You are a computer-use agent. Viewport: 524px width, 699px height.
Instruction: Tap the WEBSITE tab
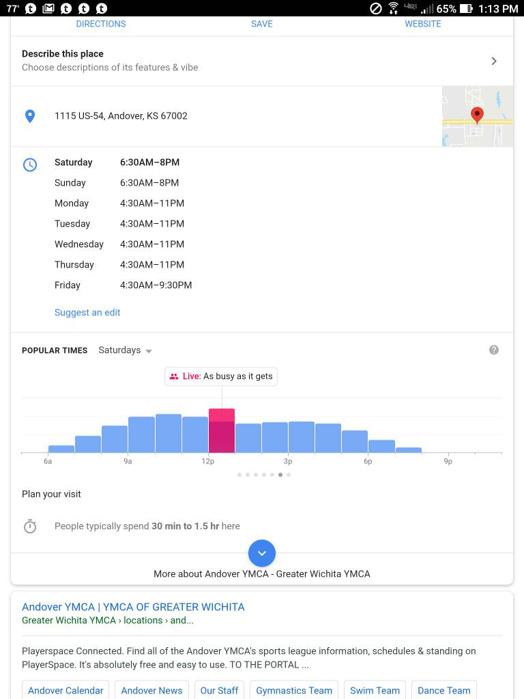pyautogui.click(x=423, y=24)
